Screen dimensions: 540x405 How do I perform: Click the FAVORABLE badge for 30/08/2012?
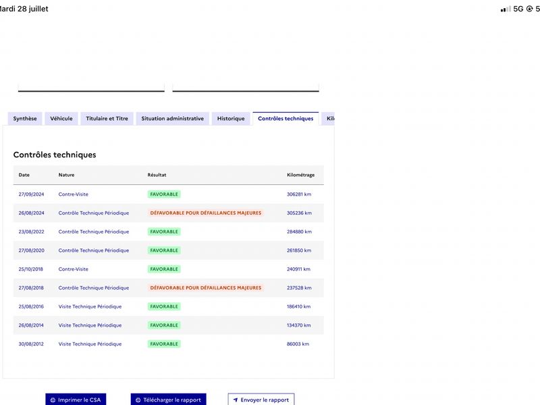tap(164, 344)
